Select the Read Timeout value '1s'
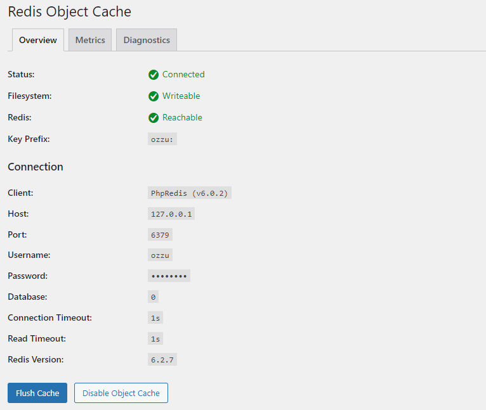Screen dimensions: 486x410 coord(155,339)
